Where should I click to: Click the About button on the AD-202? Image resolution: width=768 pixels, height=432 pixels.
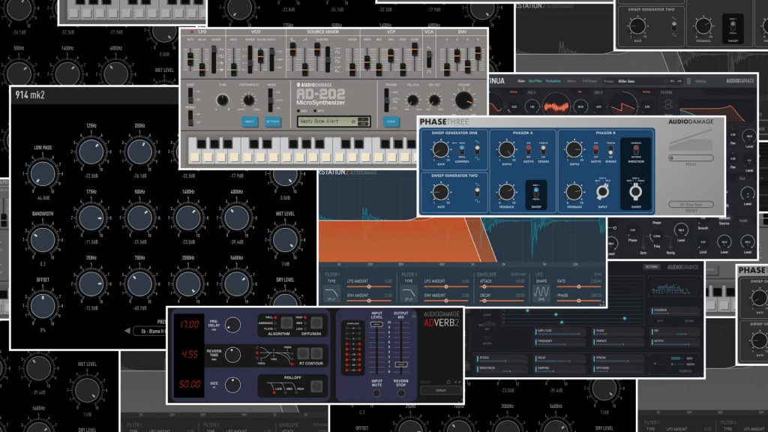click(249, 121)
